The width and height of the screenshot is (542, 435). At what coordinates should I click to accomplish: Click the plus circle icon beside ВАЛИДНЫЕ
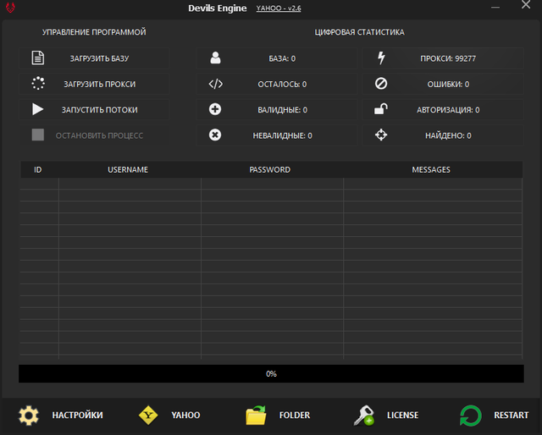215,109
